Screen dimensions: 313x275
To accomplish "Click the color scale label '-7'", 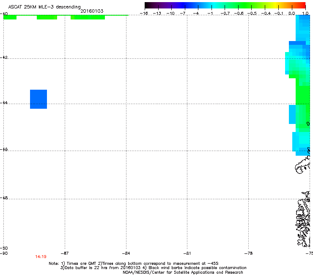I will 183,14.
